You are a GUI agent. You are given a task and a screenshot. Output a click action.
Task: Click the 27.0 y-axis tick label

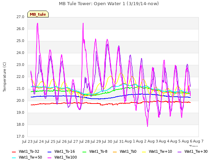point(21,17)
